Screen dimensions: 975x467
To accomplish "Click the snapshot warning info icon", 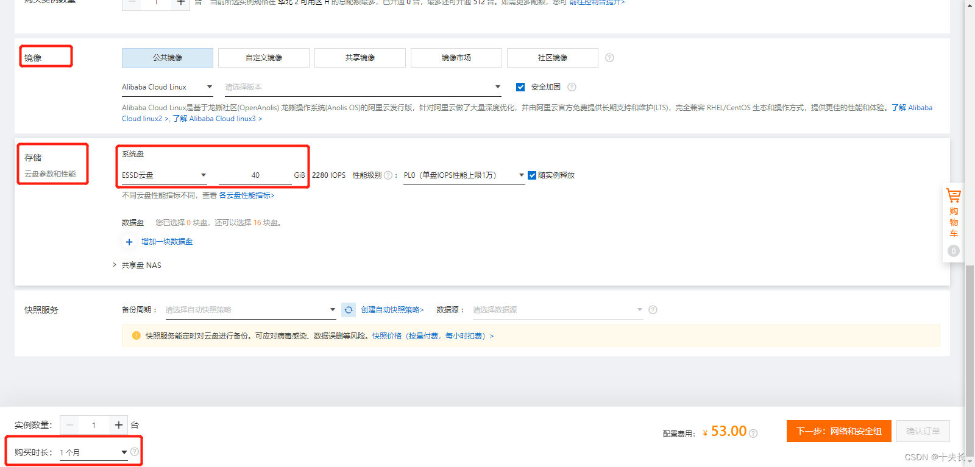I will (x=136, y=335).
